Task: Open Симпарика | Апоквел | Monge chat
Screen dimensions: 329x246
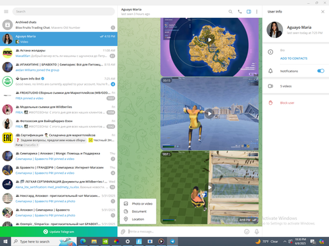Action: pyautogui.click(x=59, y=156)
